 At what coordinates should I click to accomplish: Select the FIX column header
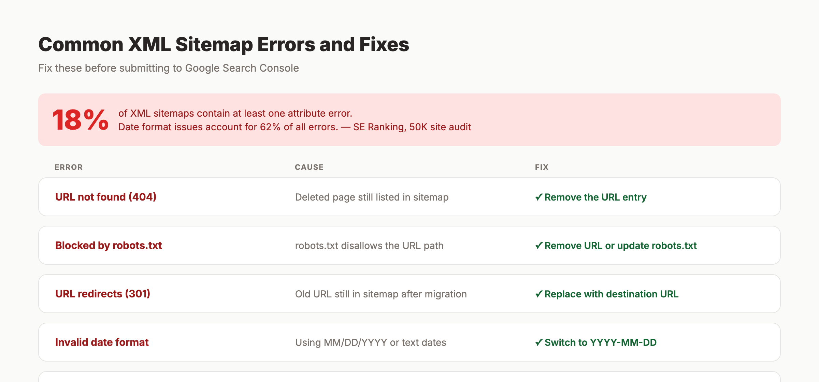[542, 167]
